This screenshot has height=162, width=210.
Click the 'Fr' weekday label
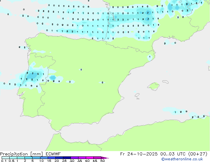point(122,154)
